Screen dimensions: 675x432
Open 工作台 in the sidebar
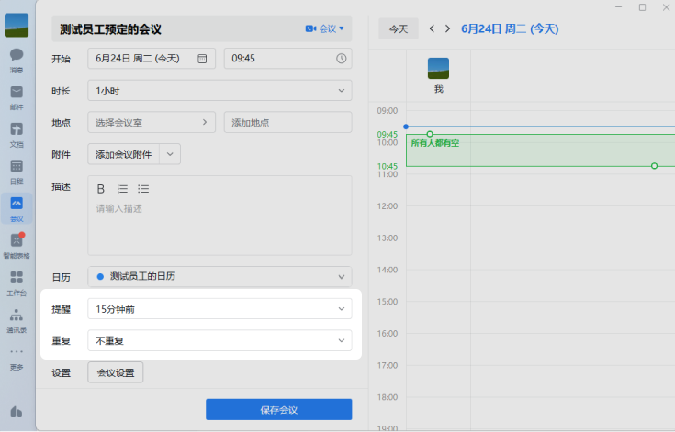(17, 282)
